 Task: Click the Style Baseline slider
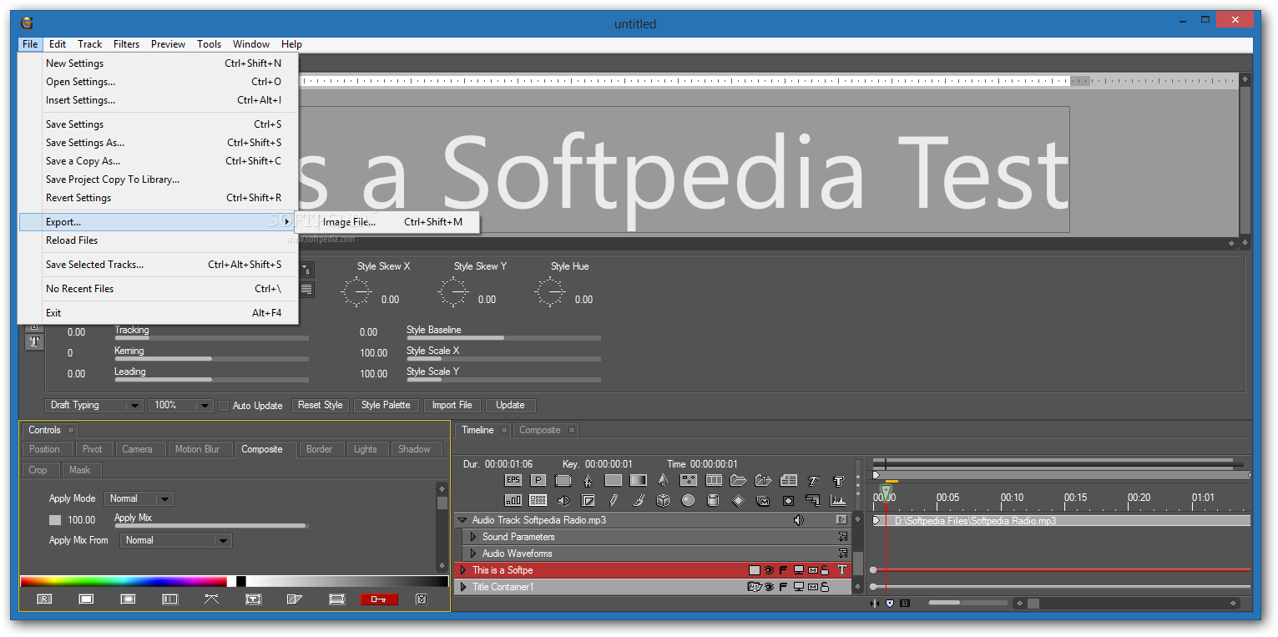point(503,338)
